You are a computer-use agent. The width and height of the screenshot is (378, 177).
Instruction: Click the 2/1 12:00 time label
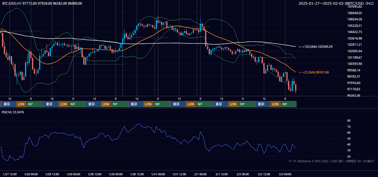click(222, 174)
